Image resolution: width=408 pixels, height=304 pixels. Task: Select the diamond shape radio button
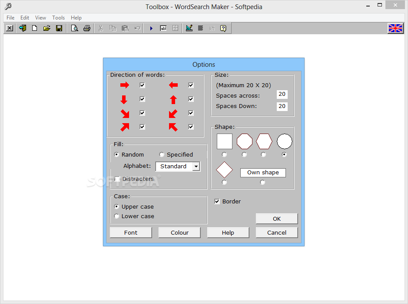[x=224, y=182]
